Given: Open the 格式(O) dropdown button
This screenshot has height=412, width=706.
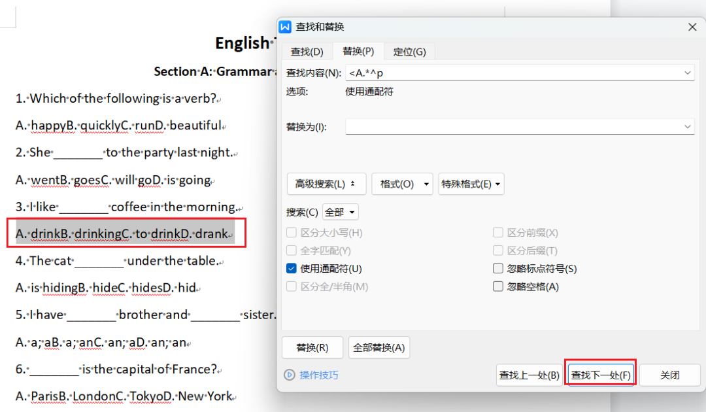Looking at the screenshot, I should pos(402,184).
